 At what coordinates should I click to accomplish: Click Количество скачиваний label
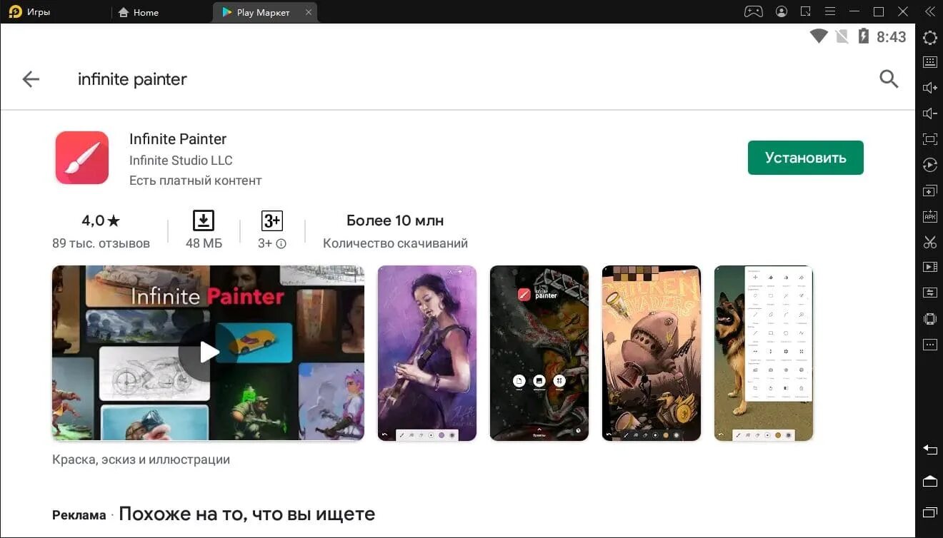coord(395,243)
